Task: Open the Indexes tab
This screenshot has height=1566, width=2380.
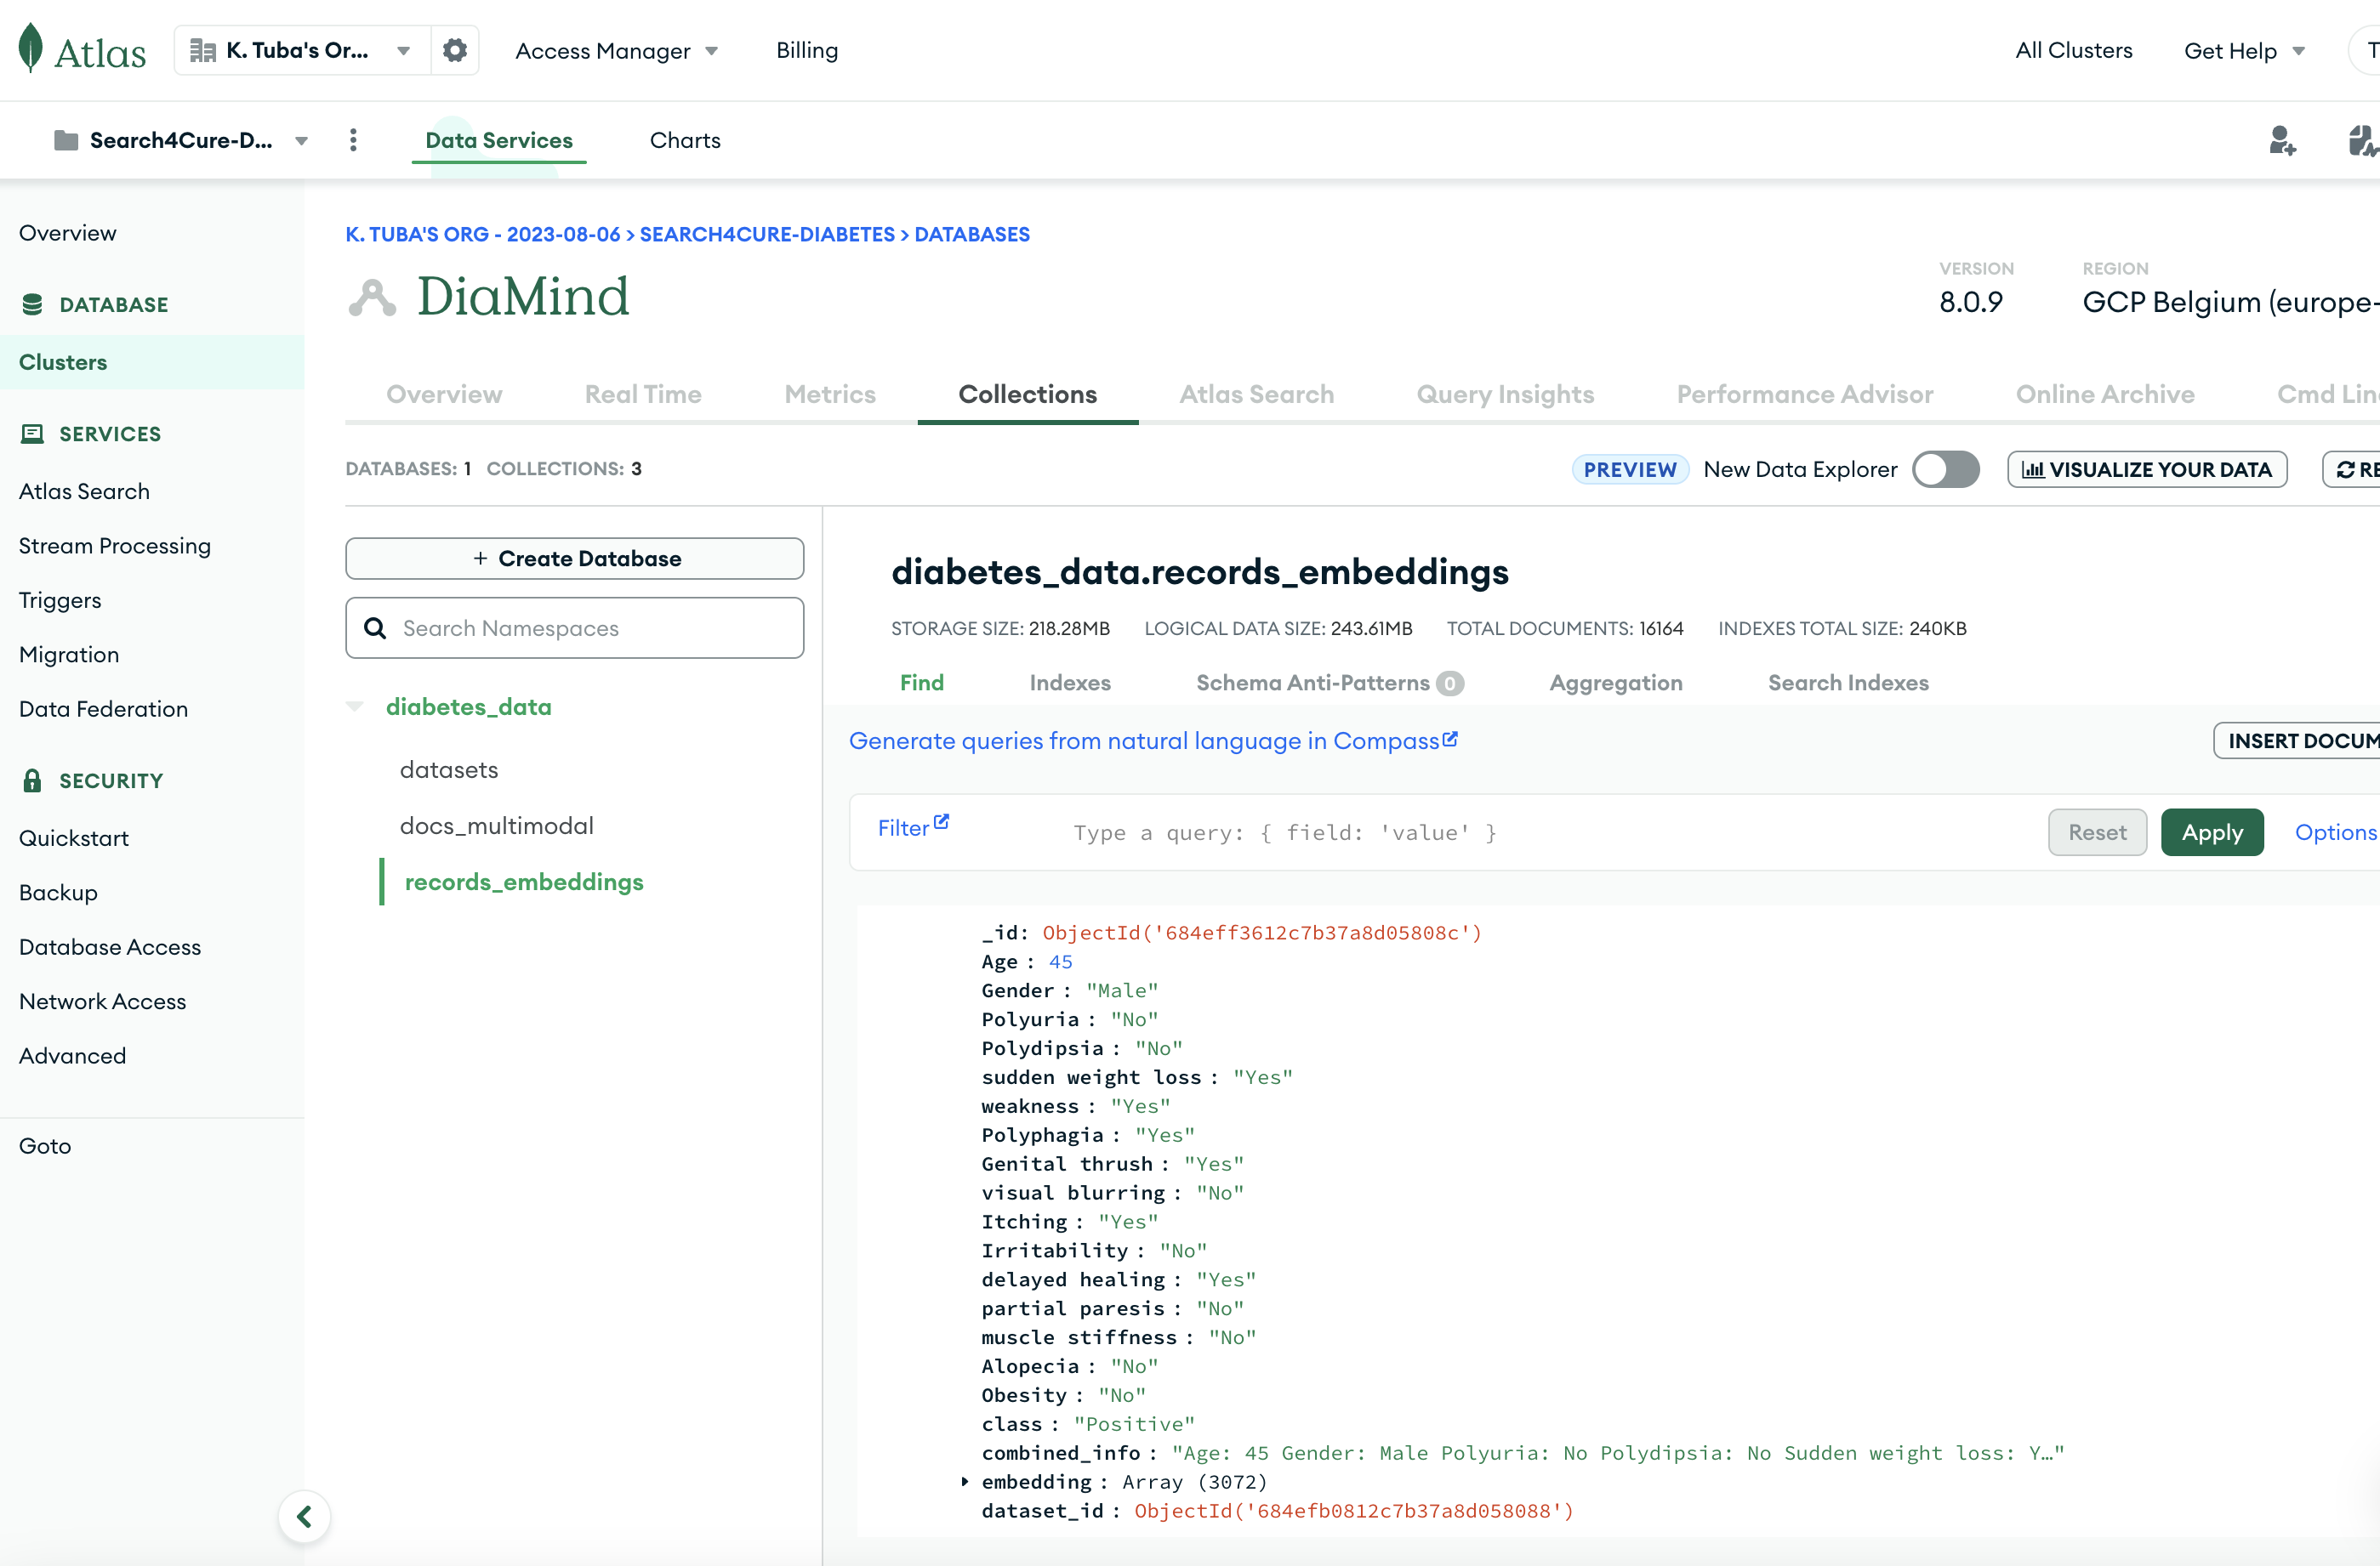Action: coord(1069,683)
